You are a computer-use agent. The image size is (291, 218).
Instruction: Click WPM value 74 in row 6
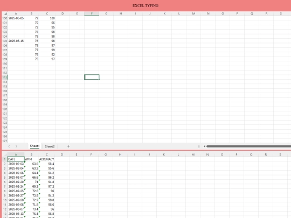pos(31,182)
